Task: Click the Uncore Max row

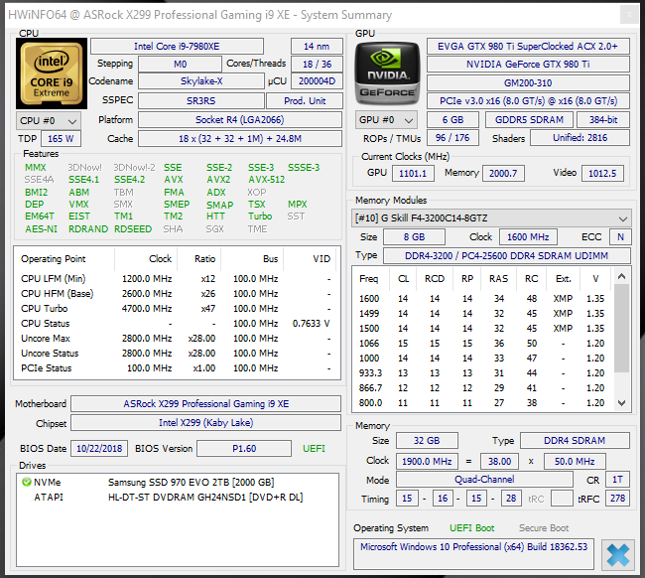Action: (x=176, y=339)
